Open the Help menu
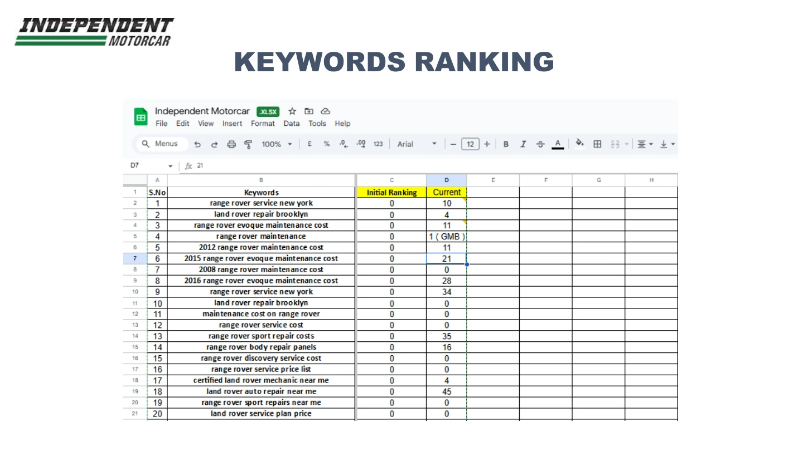This screenshot has height=451, width=803. click(x=342, y=124)
